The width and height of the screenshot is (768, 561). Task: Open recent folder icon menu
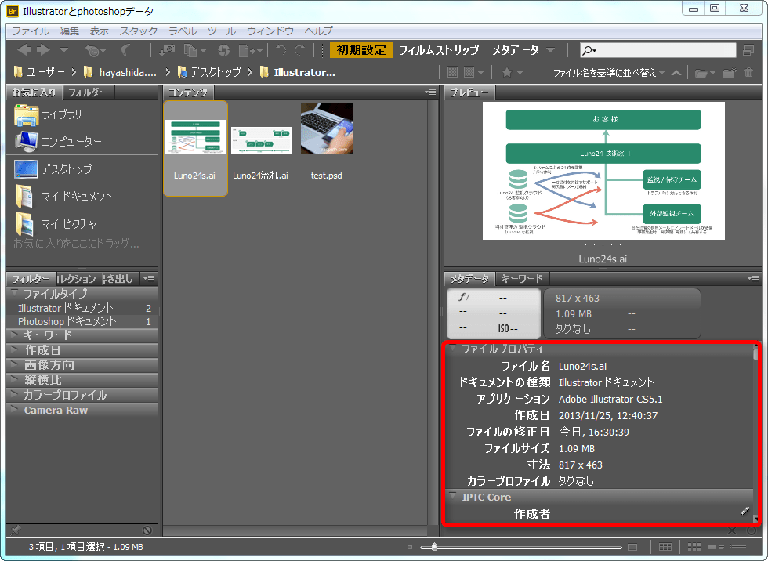point(705,73)
